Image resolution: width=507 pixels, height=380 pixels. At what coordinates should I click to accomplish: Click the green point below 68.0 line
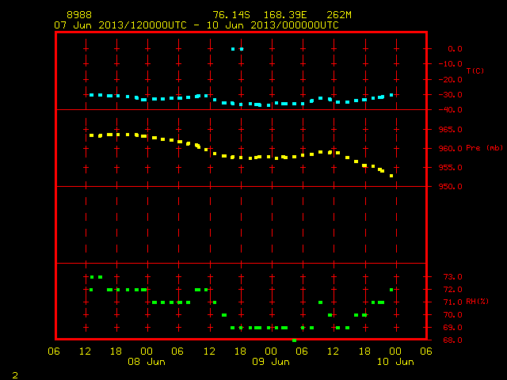[x=294, y=340]
